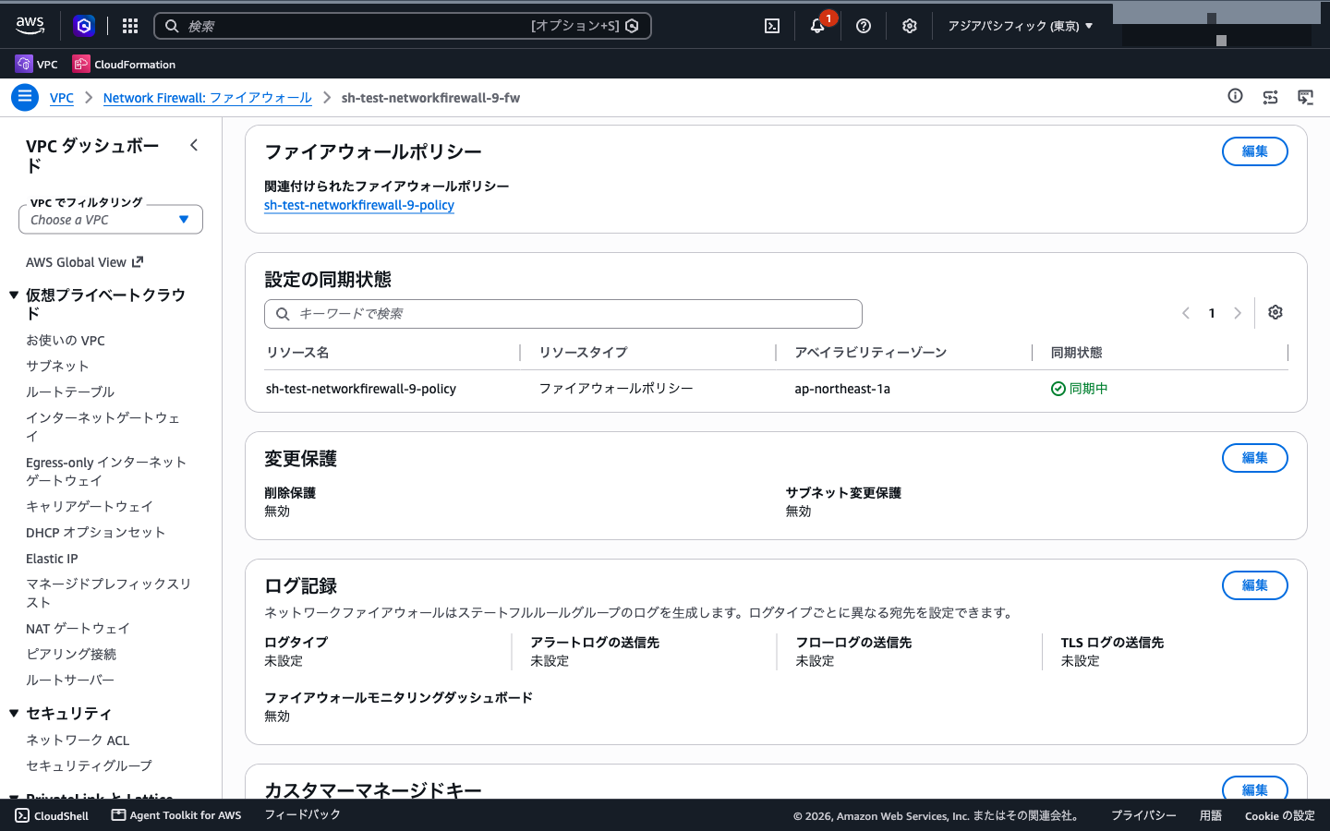Collapse the 仮想プライベートクラウド section
1330x831 pixels.
14,295
